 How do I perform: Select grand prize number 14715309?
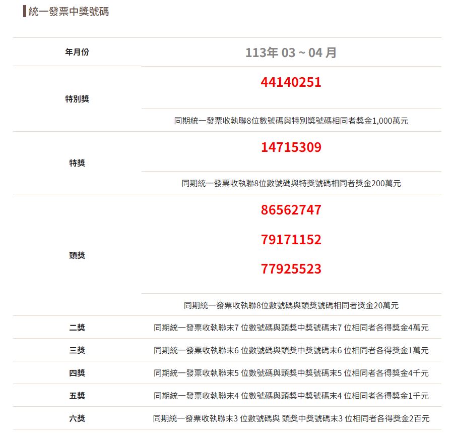(x=291, y=147)
